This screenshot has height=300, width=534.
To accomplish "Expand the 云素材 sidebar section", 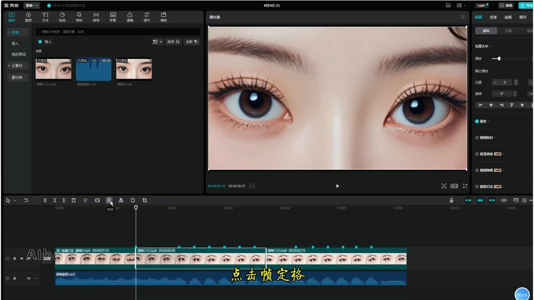I will tap(17, 66).
